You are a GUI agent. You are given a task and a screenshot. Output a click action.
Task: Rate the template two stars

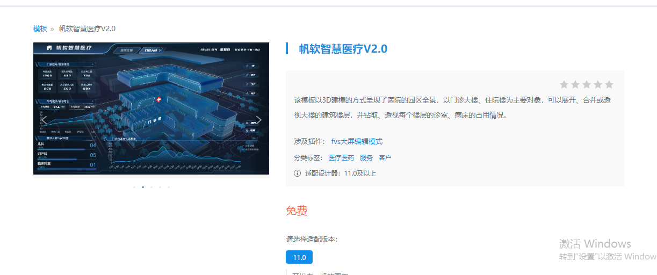(x=575, y=84)
